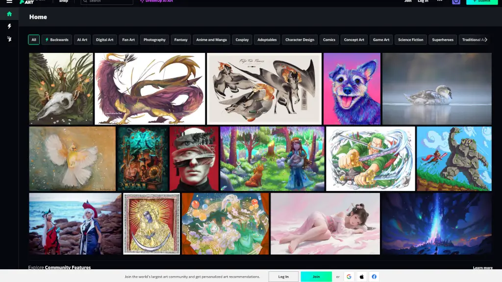Click the search magnifier icon
This screenshot has width=502, height=282.
point(86,1)
